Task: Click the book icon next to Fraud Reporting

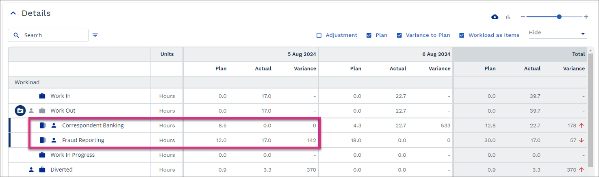Action: [43, 140]
